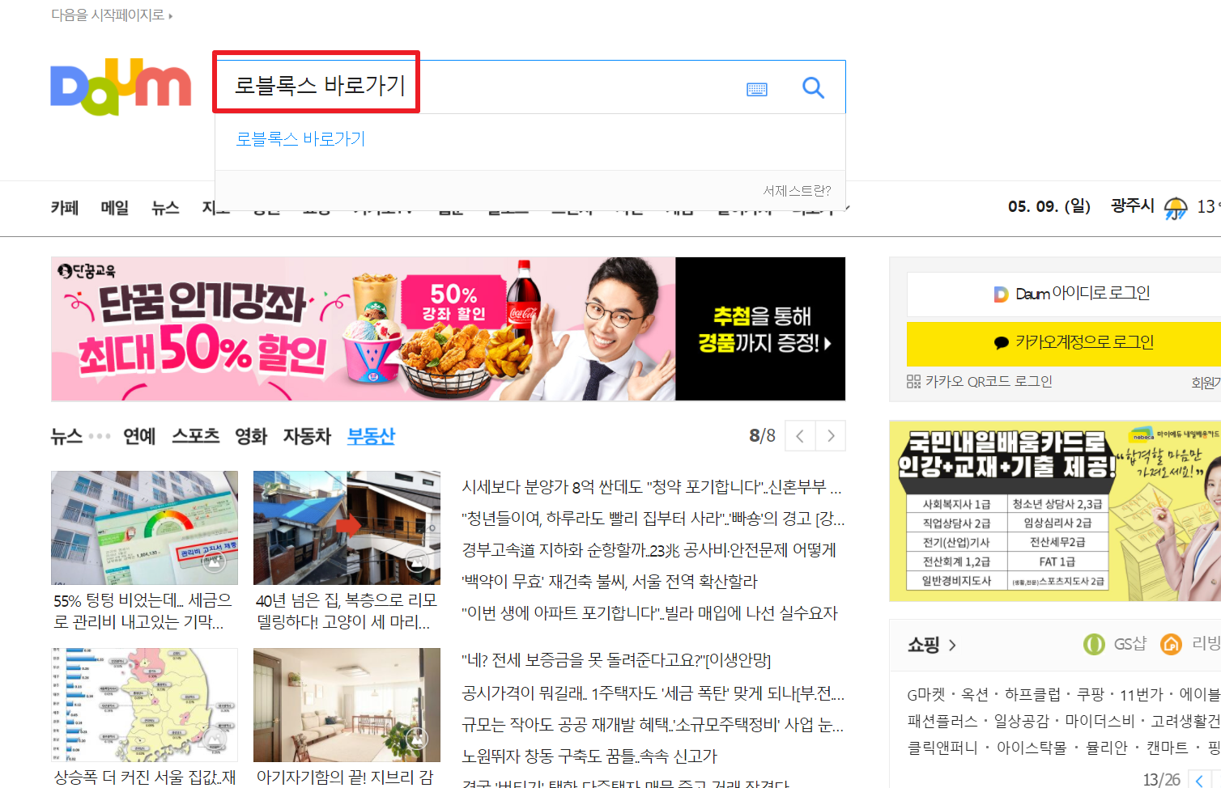Select suggestion 로블록스 바로가기

click(300, 139)
